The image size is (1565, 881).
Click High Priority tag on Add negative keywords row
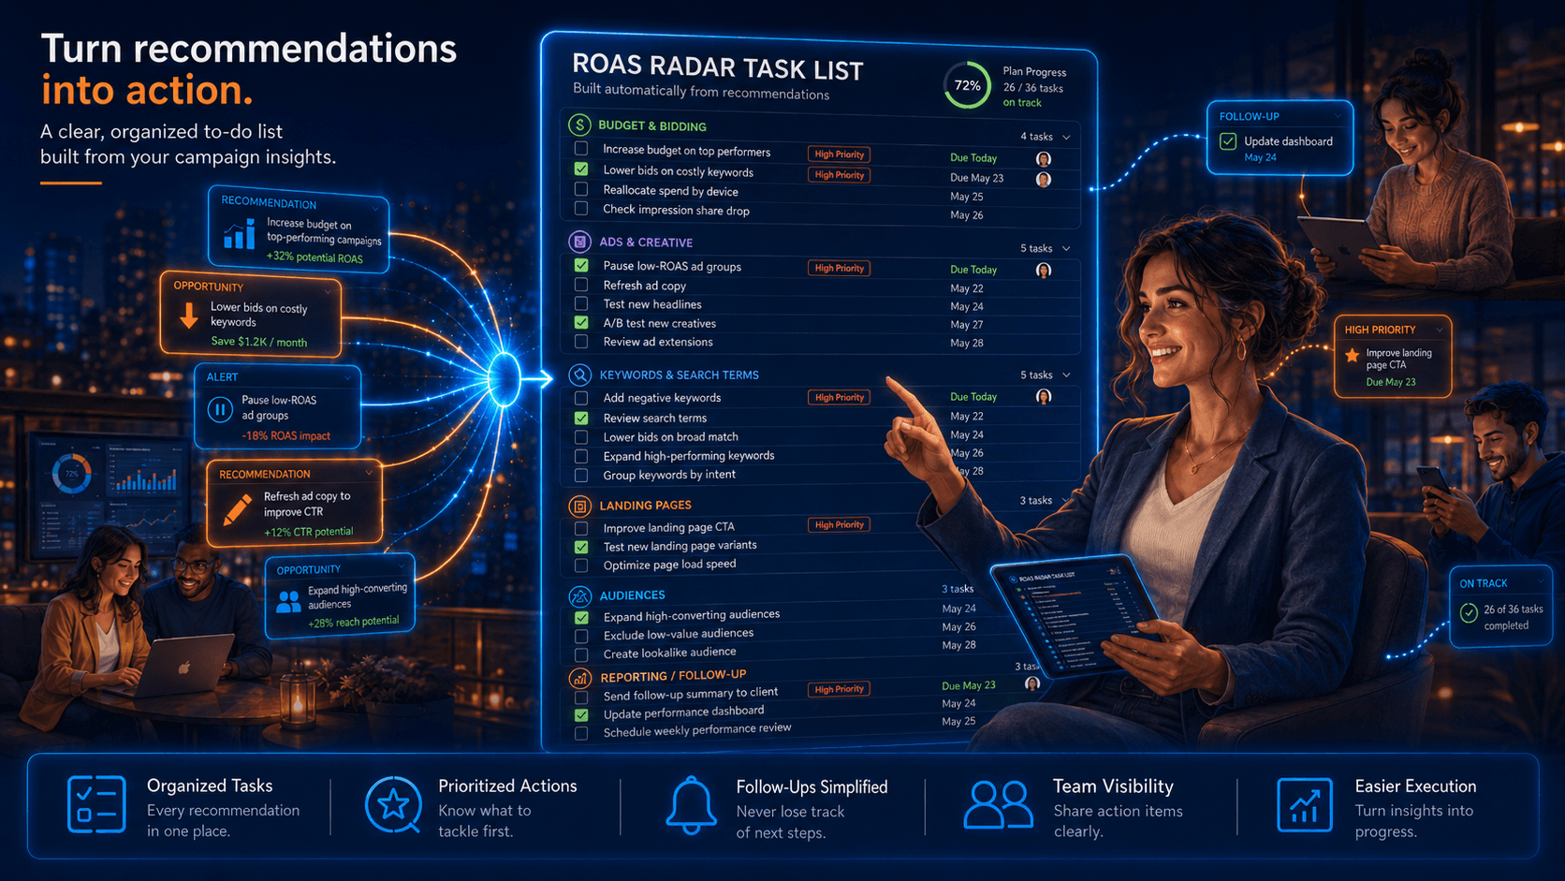[839, 397]
